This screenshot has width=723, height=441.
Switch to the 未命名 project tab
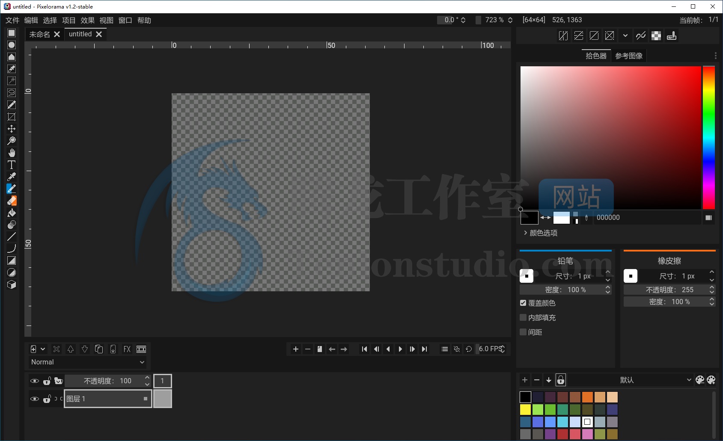pyautogui.click(x=39, y=34)
